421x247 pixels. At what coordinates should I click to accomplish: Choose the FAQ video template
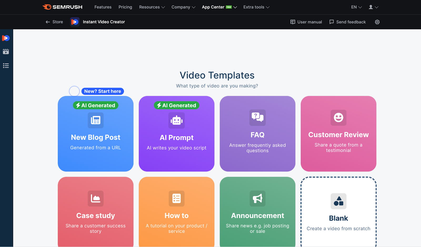[x=258, y=135]
